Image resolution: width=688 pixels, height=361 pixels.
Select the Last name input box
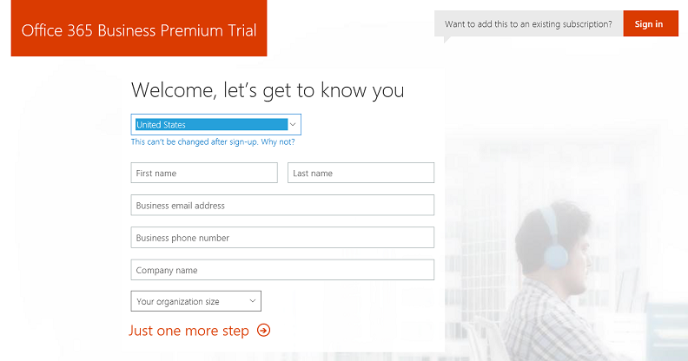click(361, 173)
